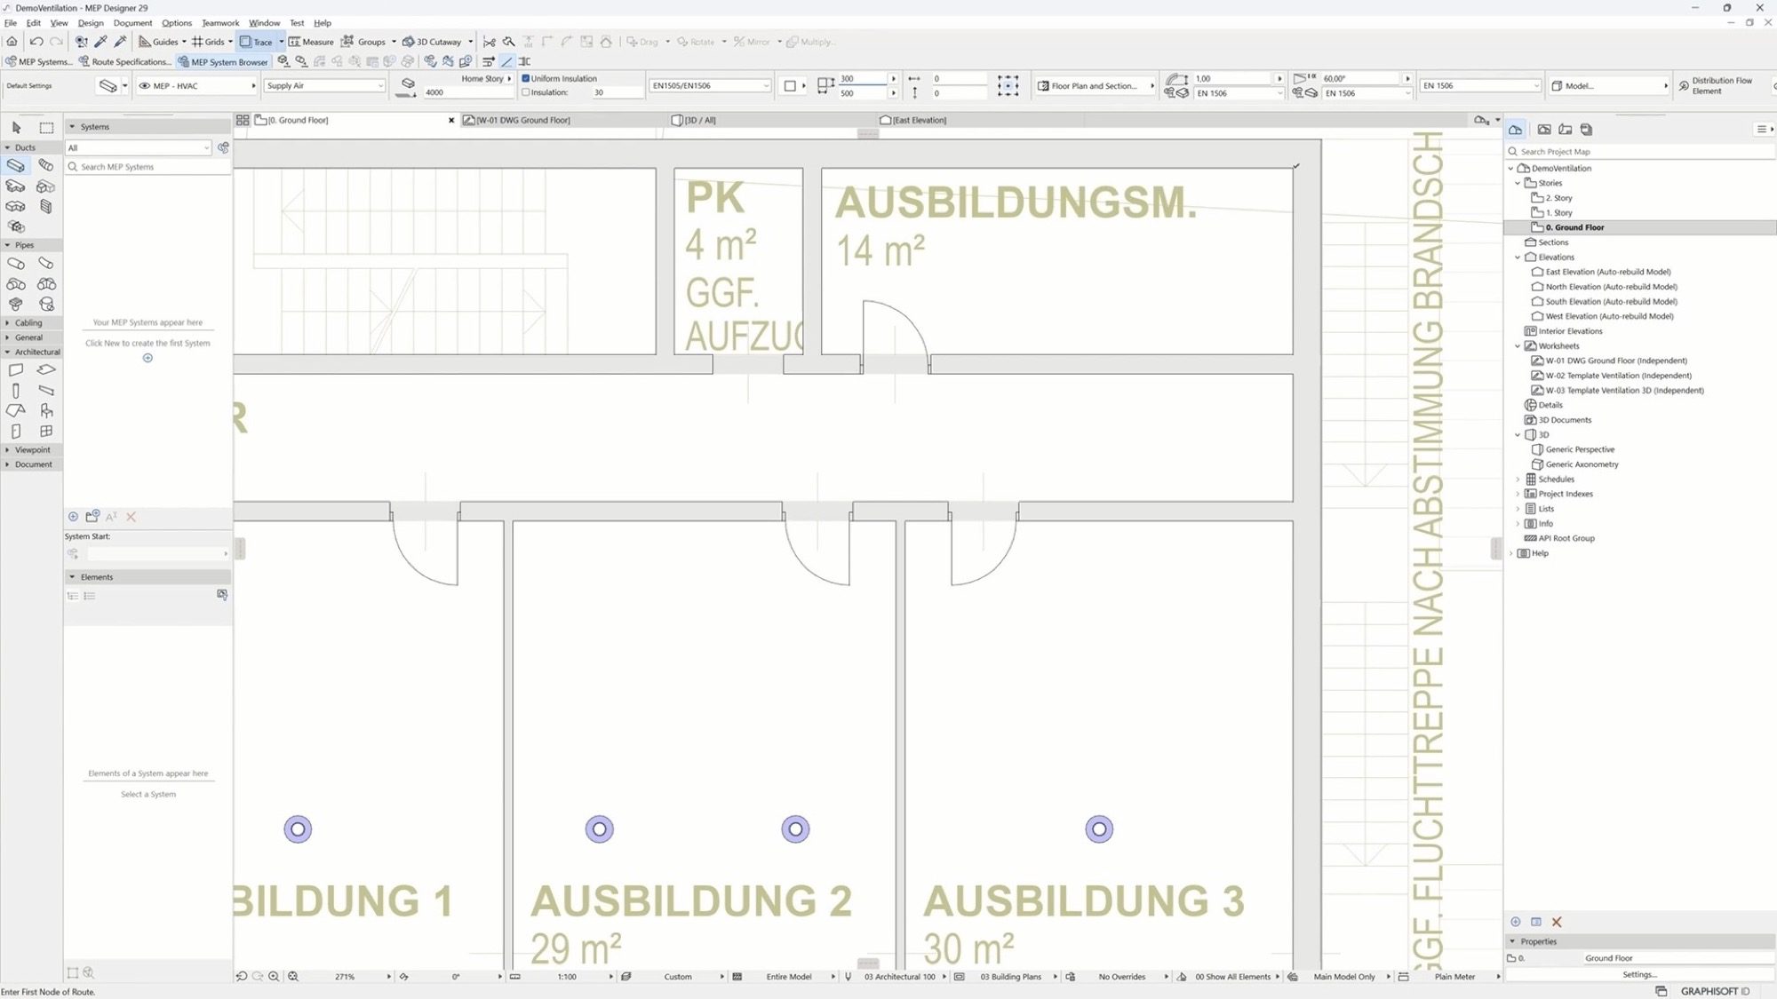Open the EN1505/EN1506 standard dropdown
Viewport: 1777px width, 999px height.
(709, 86)
